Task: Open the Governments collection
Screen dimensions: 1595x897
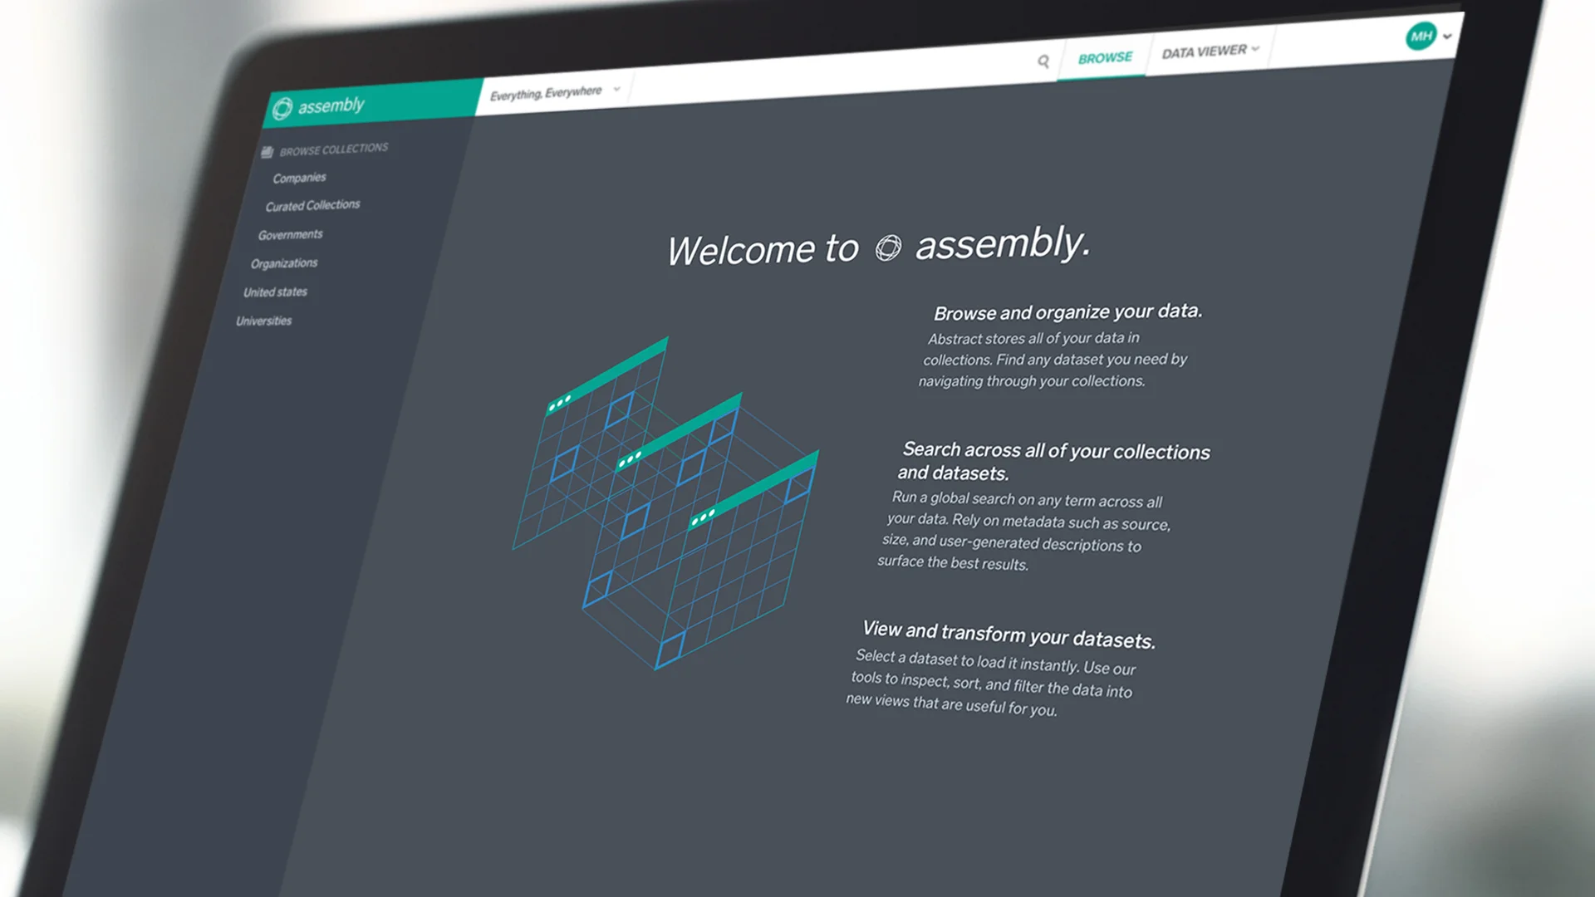Action: click(290, 235)
